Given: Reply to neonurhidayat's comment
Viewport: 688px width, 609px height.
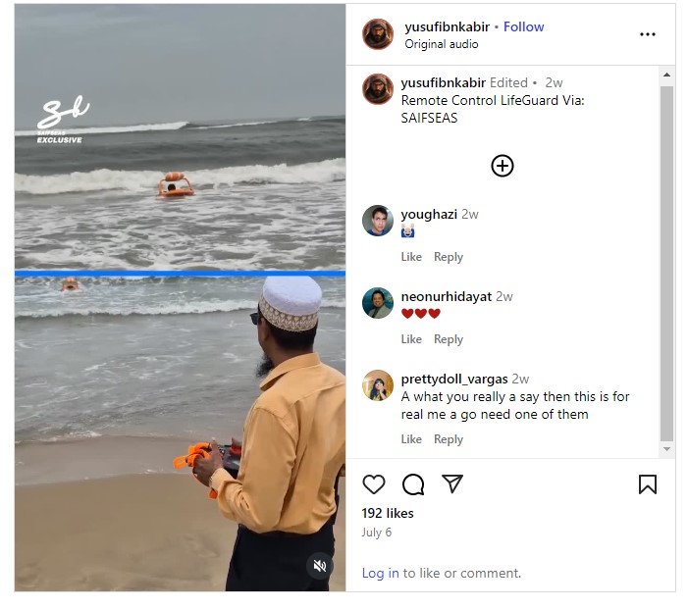Looking at the screenshot, I should click(x=449, y=339).
